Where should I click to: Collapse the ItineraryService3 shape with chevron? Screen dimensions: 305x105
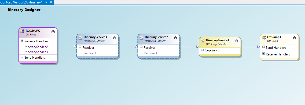114,38
